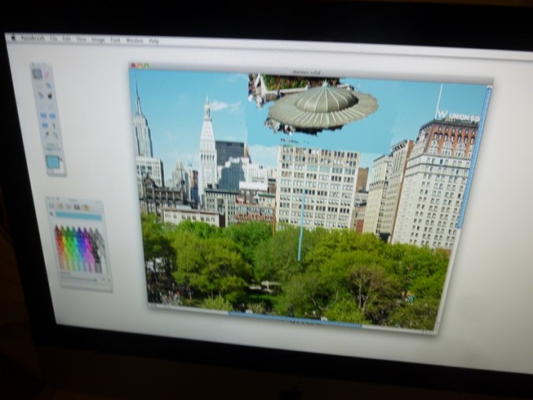
Task: Pick the Bomb tool in the tools palette
Action: 50,95
